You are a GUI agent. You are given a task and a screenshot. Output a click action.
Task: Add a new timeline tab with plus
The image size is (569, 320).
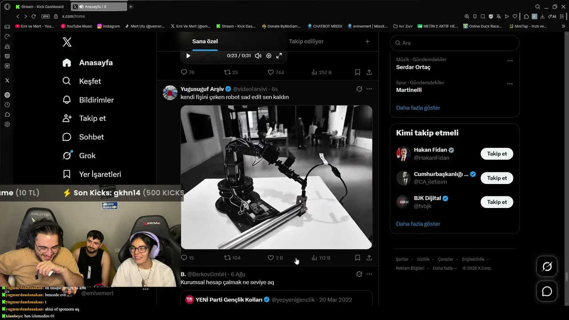367,41
